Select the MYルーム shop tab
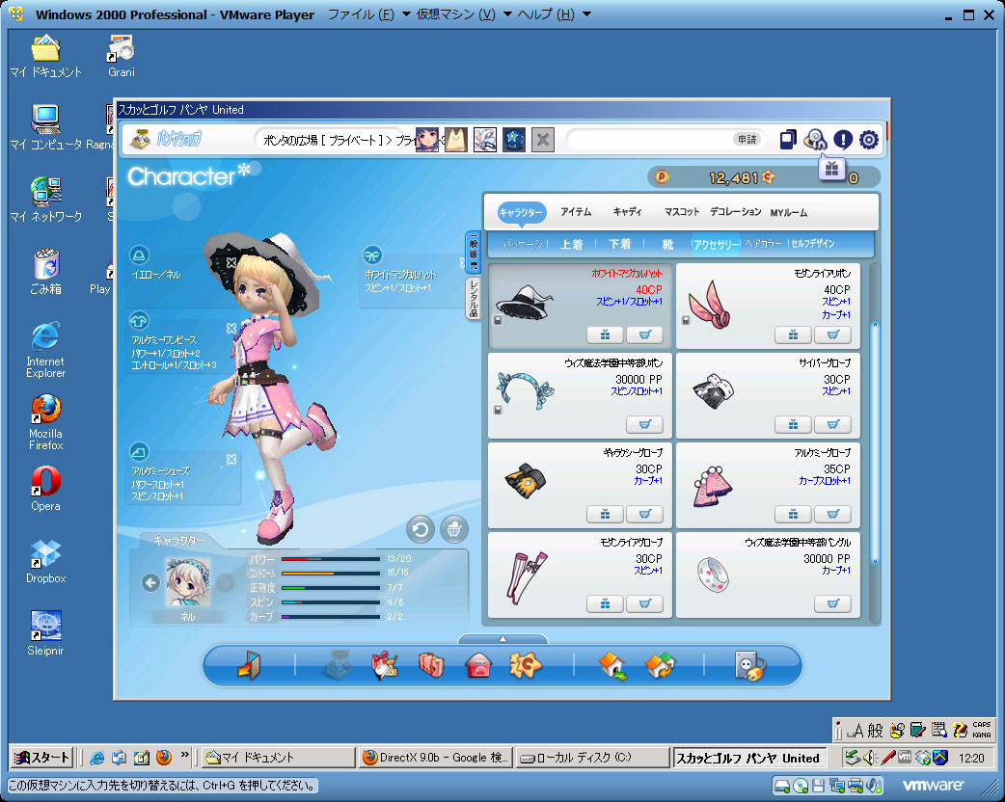Image resolution: width=1005 pixels, height=802 pixels. point(788,213)
